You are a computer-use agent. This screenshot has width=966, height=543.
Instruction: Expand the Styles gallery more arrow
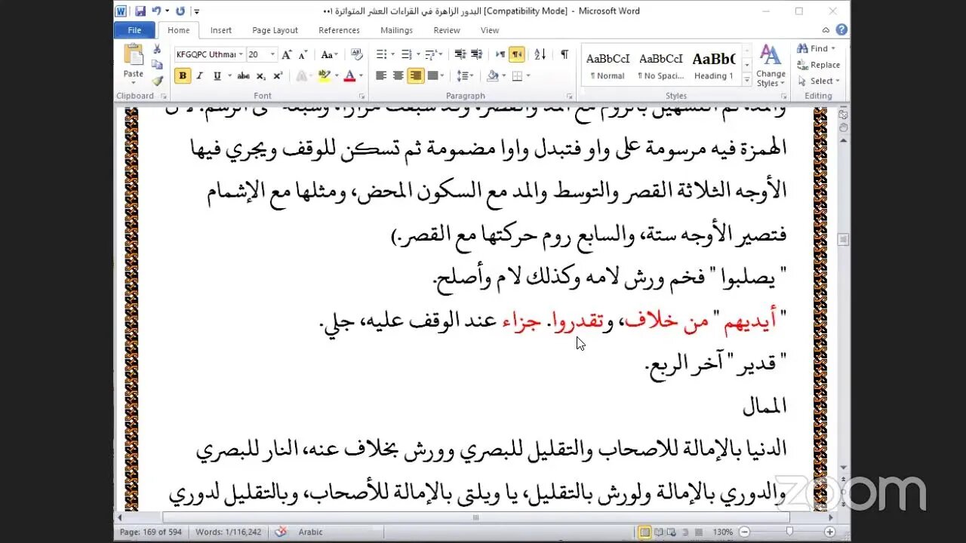747,81
